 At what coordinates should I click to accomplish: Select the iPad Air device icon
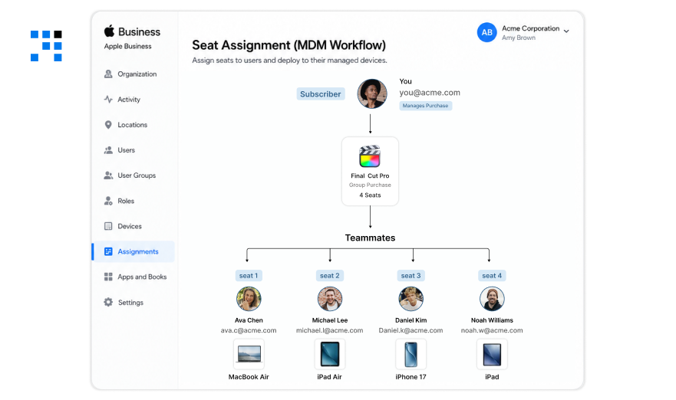330,354
